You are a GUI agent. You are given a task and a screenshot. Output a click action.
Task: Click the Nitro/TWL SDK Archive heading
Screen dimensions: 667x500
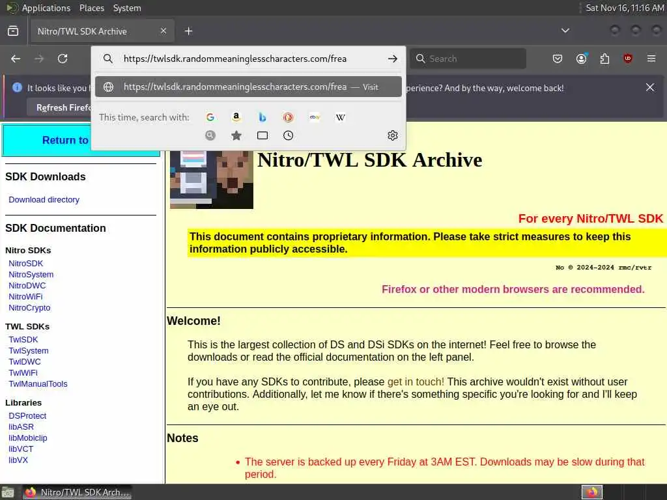[370, 160]
